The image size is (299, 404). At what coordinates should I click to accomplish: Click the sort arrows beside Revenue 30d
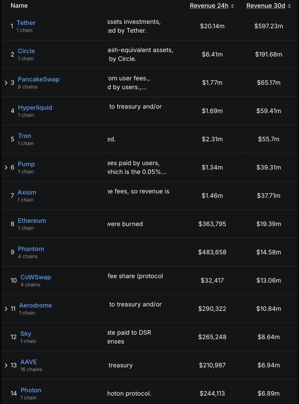tap(289, 6)
